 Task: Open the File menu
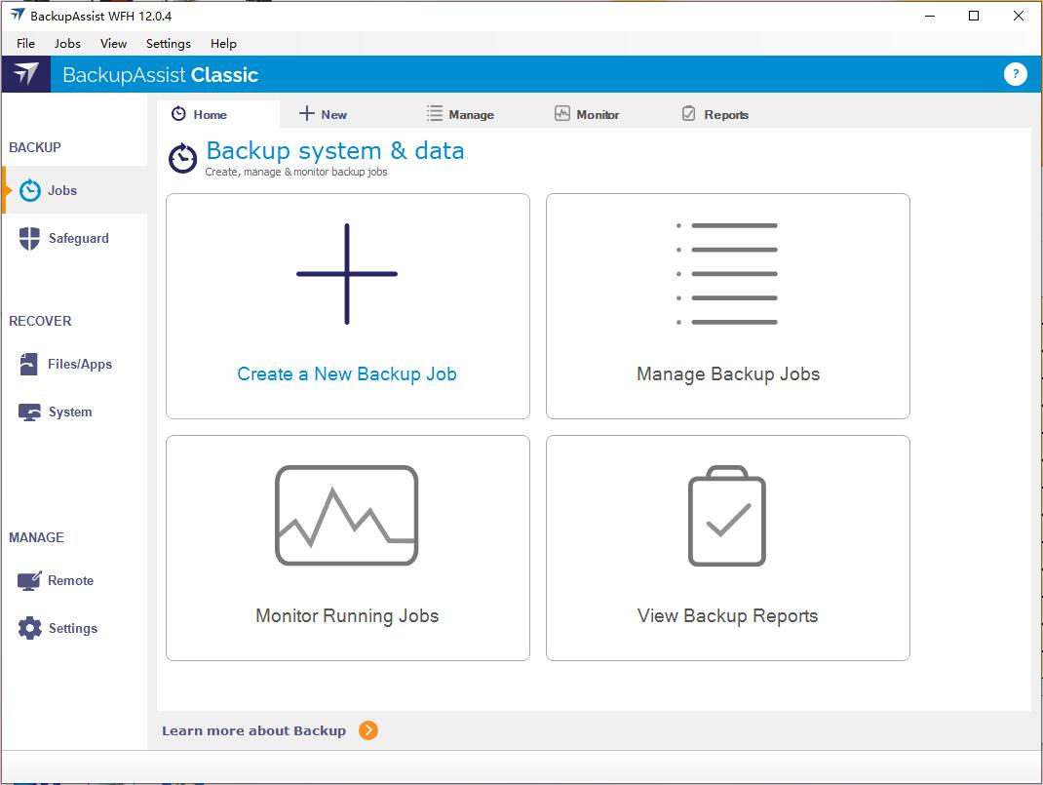(26, 43)
